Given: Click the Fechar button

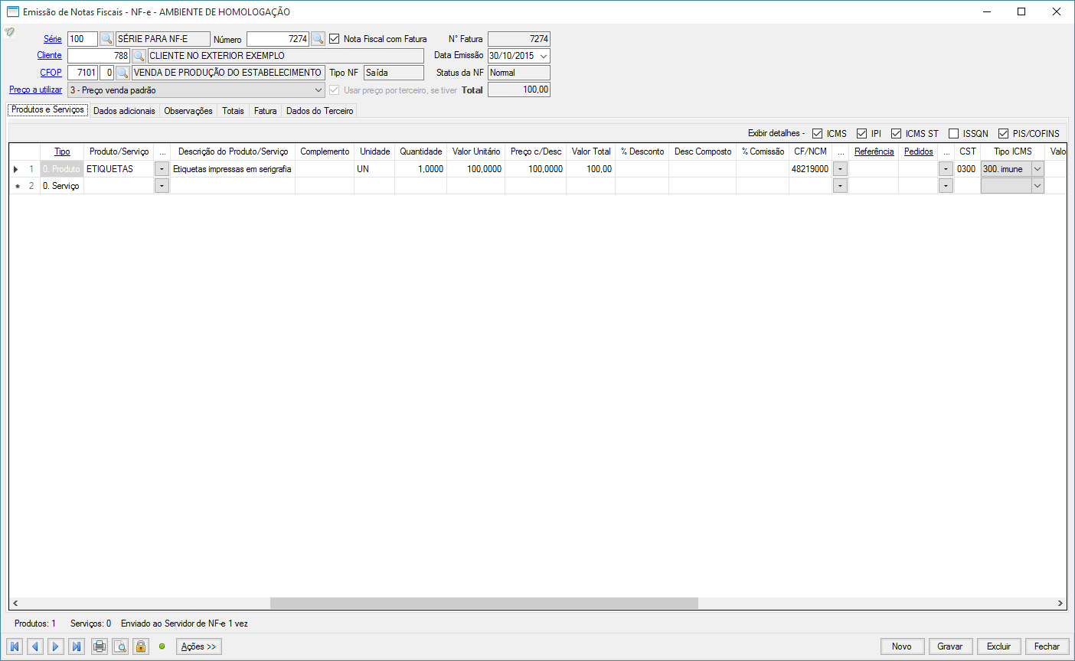Looking at the screenshot, I should [x=1047, y=646].
